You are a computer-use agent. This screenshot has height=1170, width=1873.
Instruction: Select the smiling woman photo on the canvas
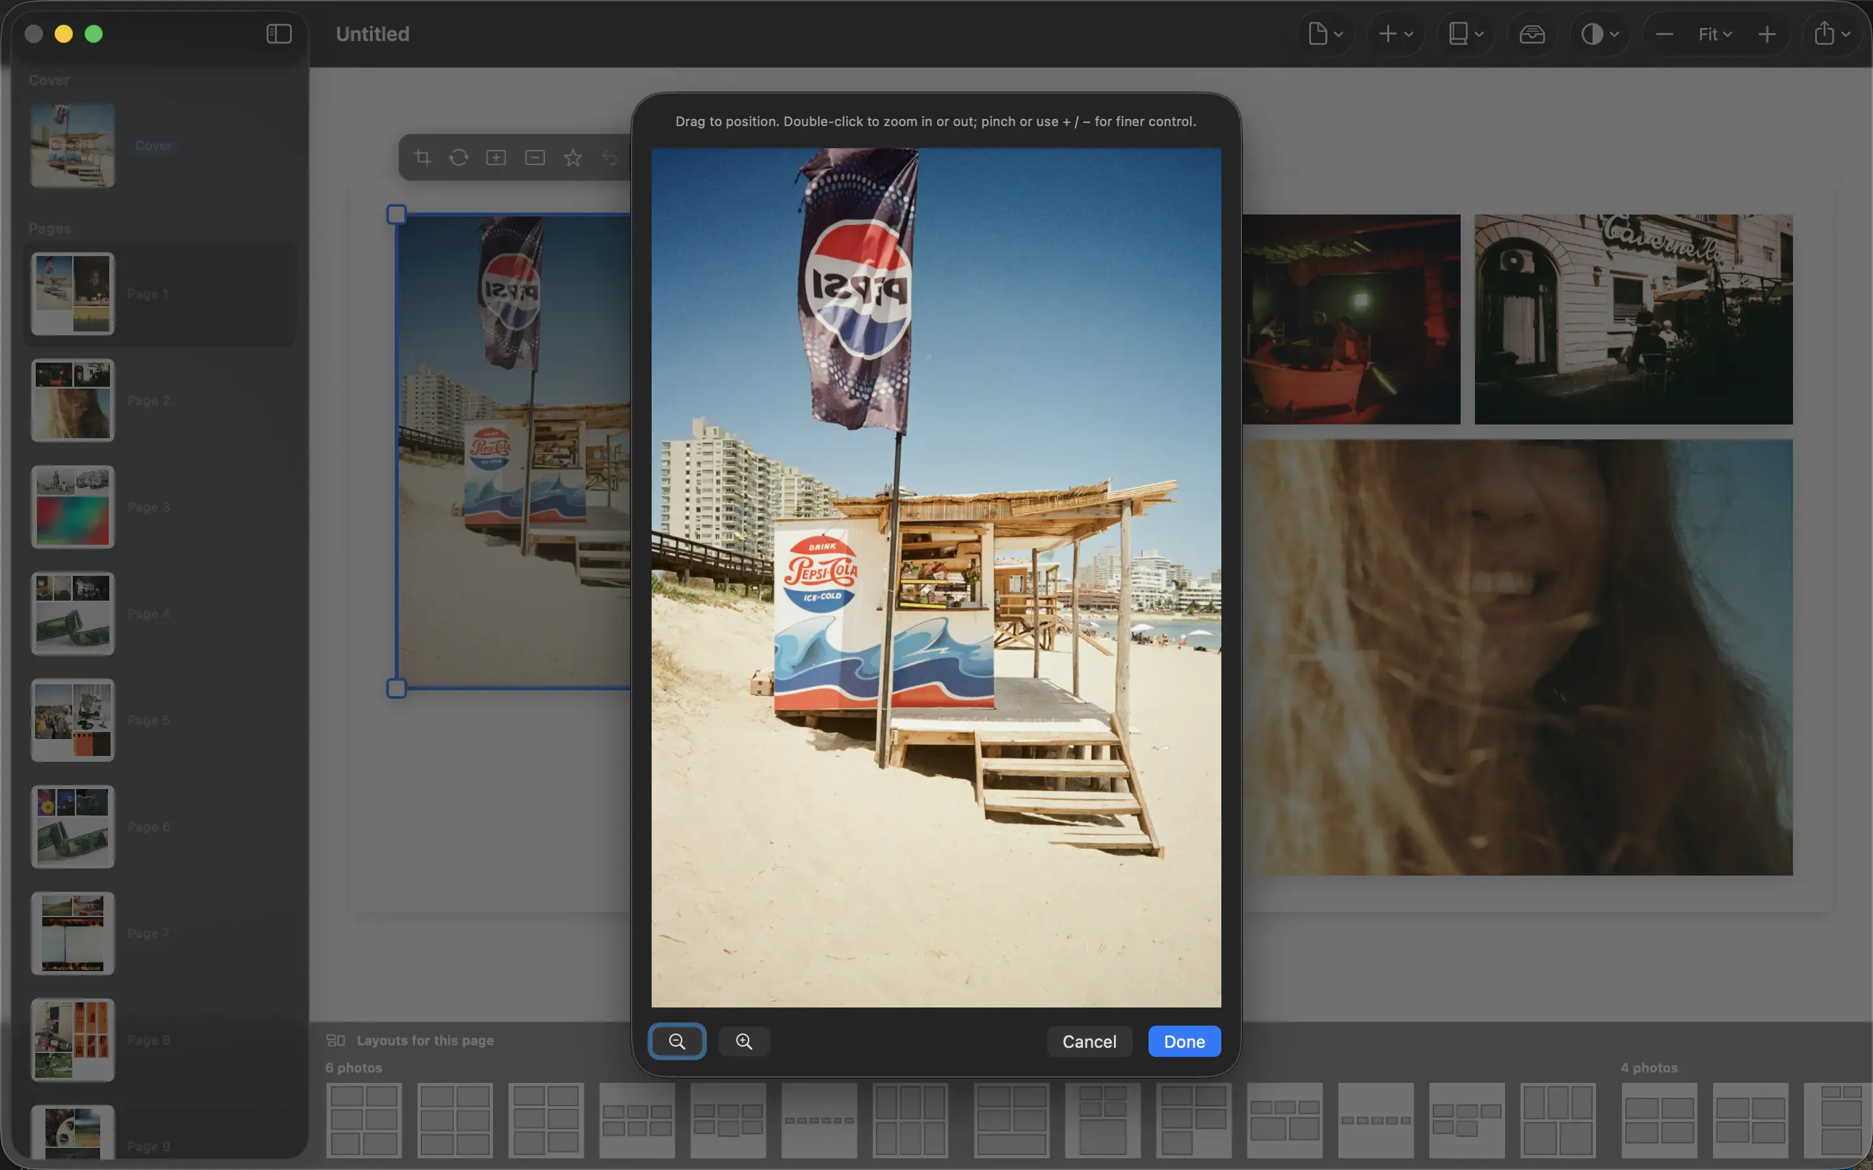click(1517, 658)
